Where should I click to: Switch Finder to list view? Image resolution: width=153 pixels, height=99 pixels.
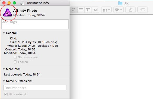(81, 10)
